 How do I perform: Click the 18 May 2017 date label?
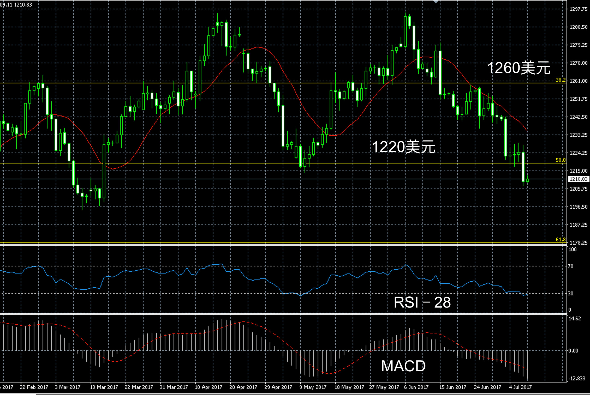(x=350, y=387)
